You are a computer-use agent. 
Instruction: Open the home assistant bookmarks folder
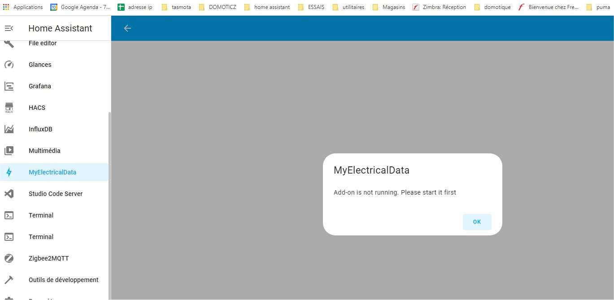(267, 7)
